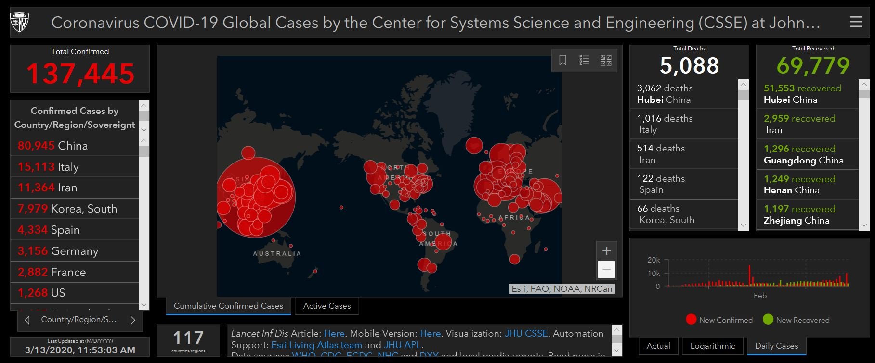Click the 69,779 Total Recovered number
This screenshot has width=875, height=363.
pos(813,65)
